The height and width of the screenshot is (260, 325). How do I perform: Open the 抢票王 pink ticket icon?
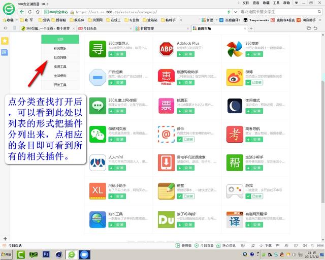166,106
